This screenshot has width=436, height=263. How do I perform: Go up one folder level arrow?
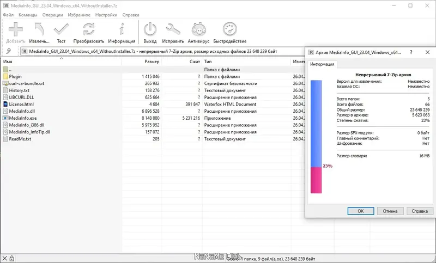pos(9,51)
